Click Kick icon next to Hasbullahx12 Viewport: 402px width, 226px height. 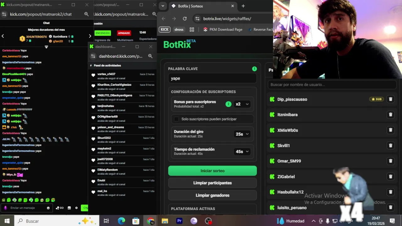[272, 192]
